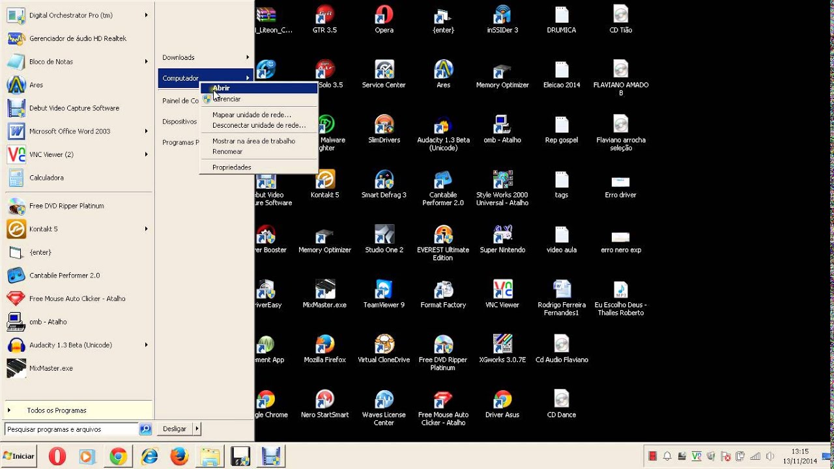Open Driver Asus desktop shortcut
The width and height of the screenshot is (834, 469).
point(502,404)
